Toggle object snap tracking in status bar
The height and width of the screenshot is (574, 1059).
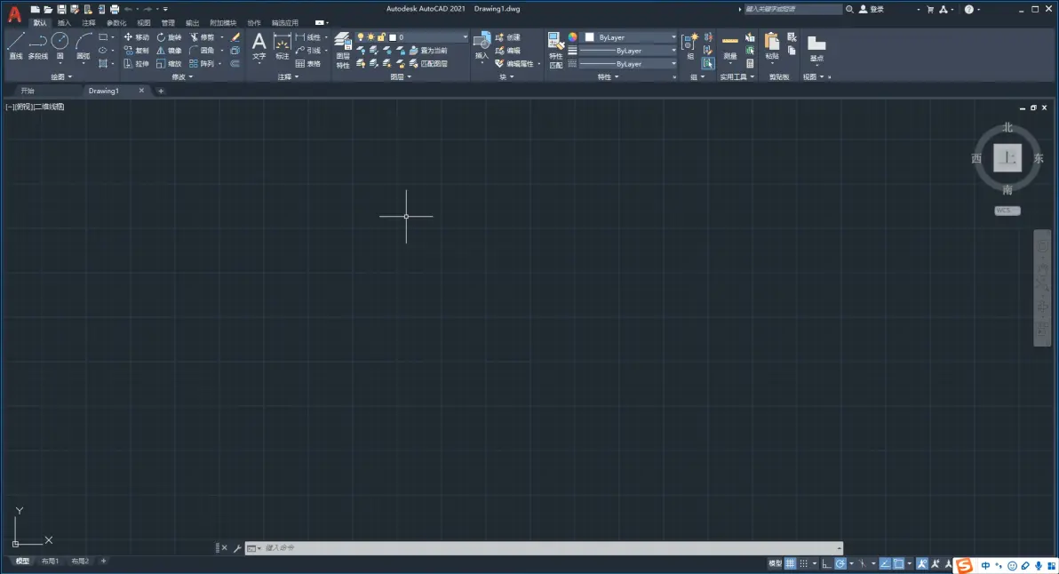885,563
